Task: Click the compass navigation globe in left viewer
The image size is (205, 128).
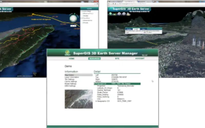Action: (x=73, y=18)
